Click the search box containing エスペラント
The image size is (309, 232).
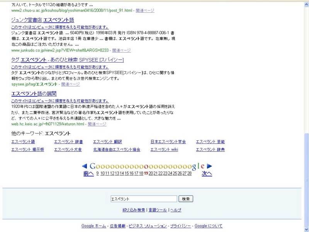point(144,199)
